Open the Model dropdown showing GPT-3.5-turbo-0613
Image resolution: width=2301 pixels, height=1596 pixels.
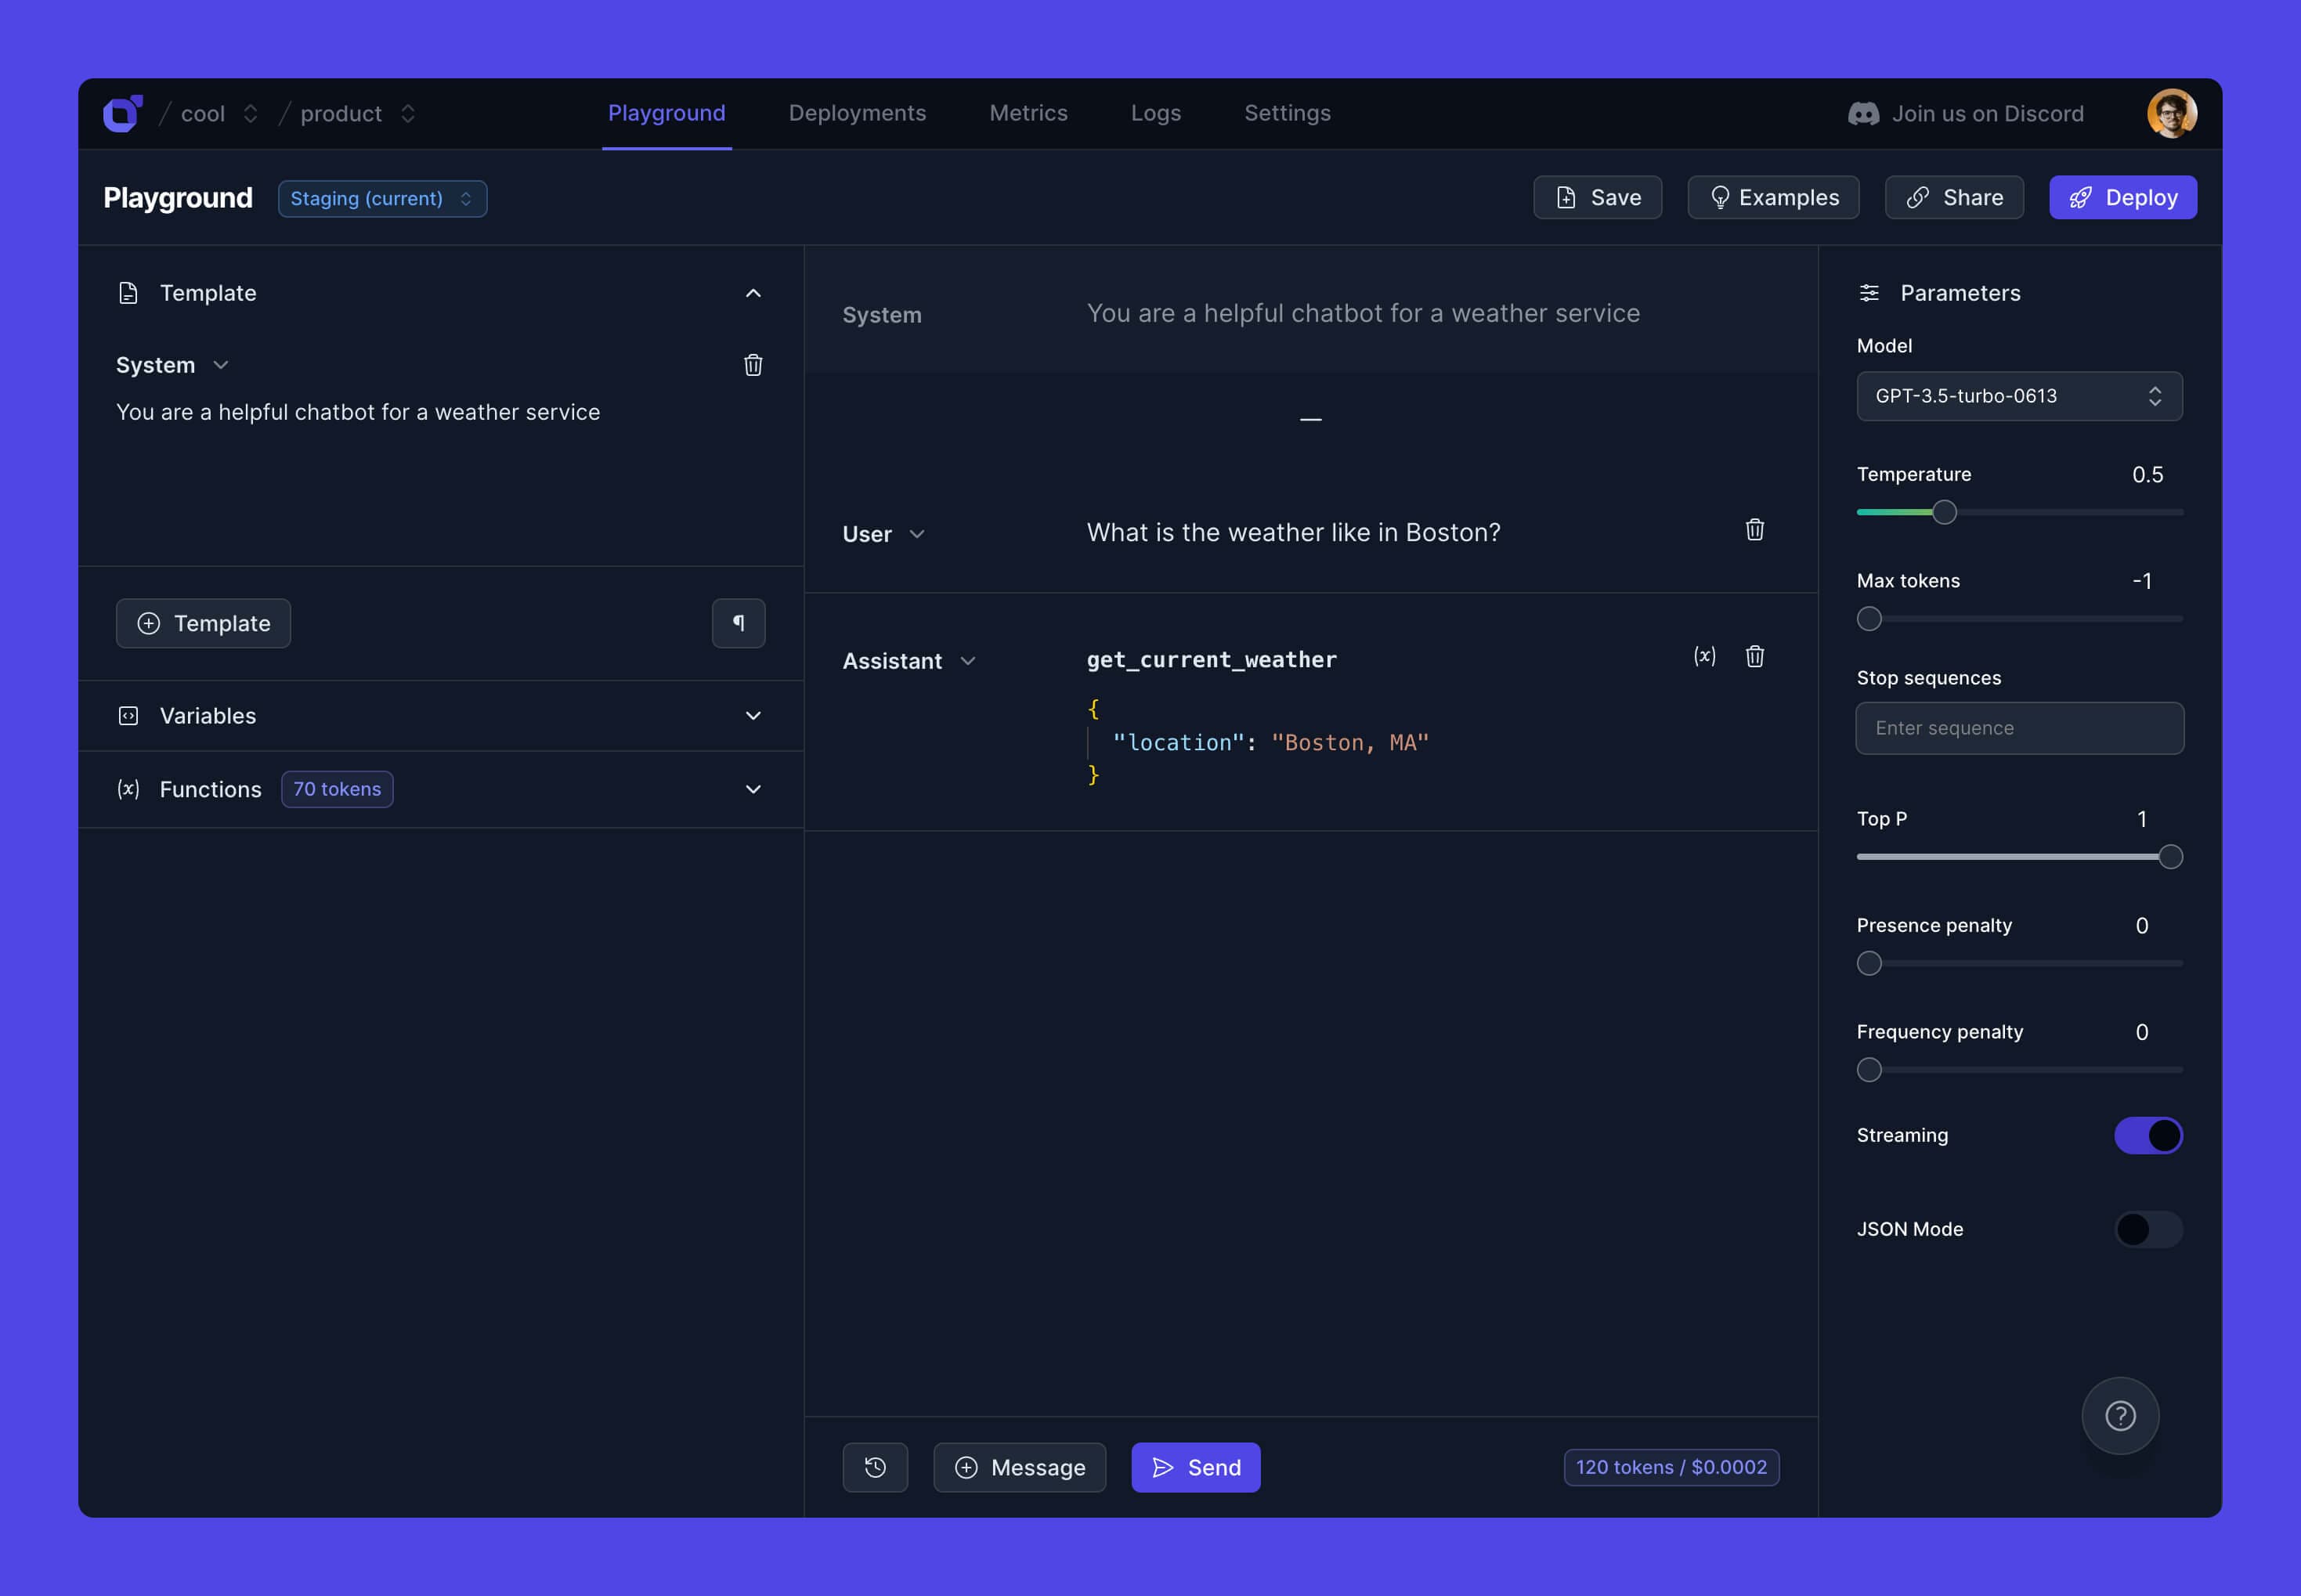(2018, 396)
